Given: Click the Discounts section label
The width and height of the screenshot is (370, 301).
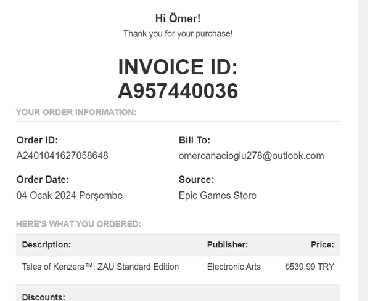Looking at the screenshot, I should point(43,297).
